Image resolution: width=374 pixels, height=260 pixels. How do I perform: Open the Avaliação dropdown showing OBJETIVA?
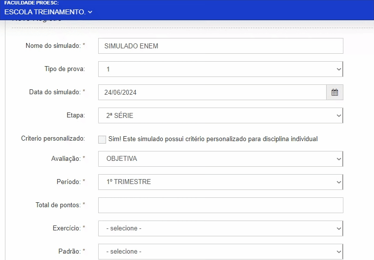coord(221,159)
